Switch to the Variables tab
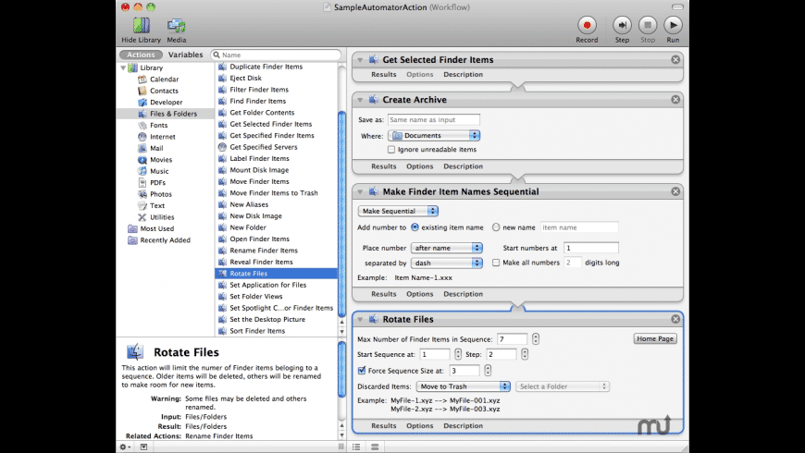 pos(185,55)
